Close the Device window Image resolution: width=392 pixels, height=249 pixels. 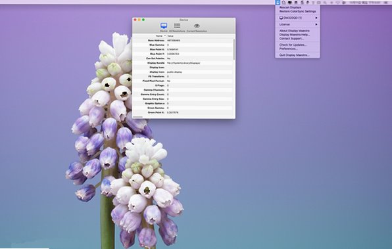pos(135,20)
